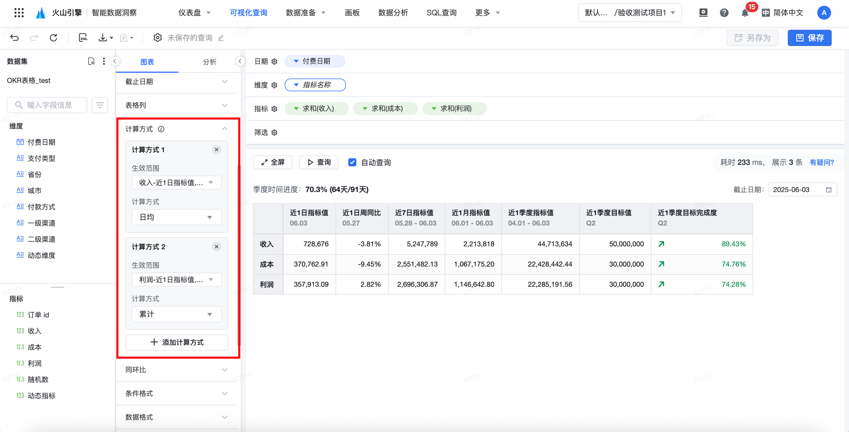Screen dimensions: 849x432
Task: Click the dataset switch file icon
Action: pos(91,61)
